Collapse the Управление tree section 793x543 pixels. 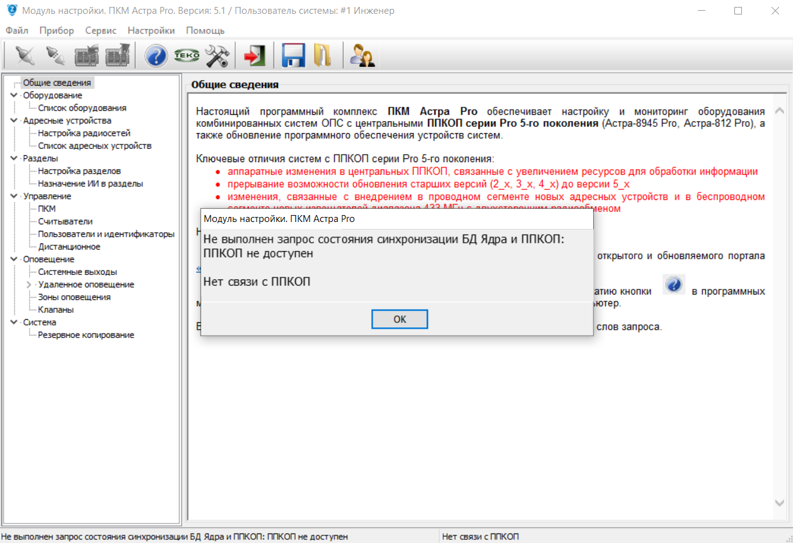coord(14,196)
